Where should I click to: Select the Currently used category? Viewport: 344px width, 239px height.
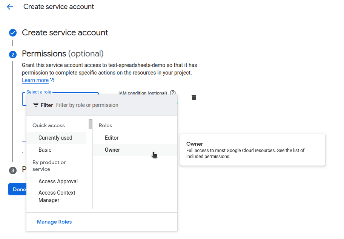(55, 138)
